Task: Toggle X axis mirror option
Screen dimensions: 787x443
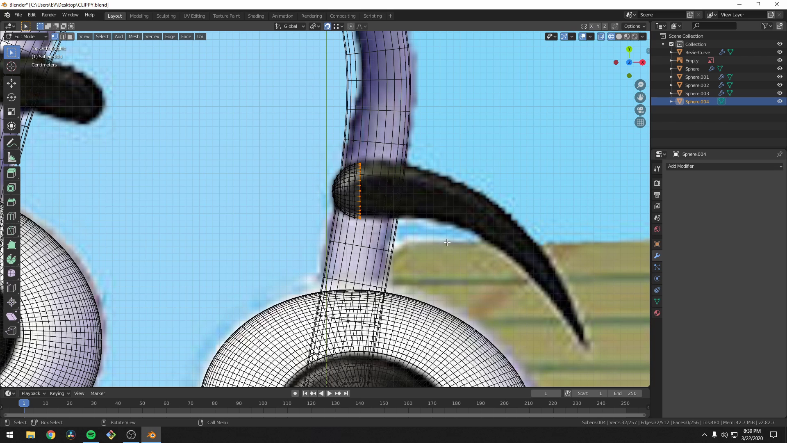Action: (591, 26)
